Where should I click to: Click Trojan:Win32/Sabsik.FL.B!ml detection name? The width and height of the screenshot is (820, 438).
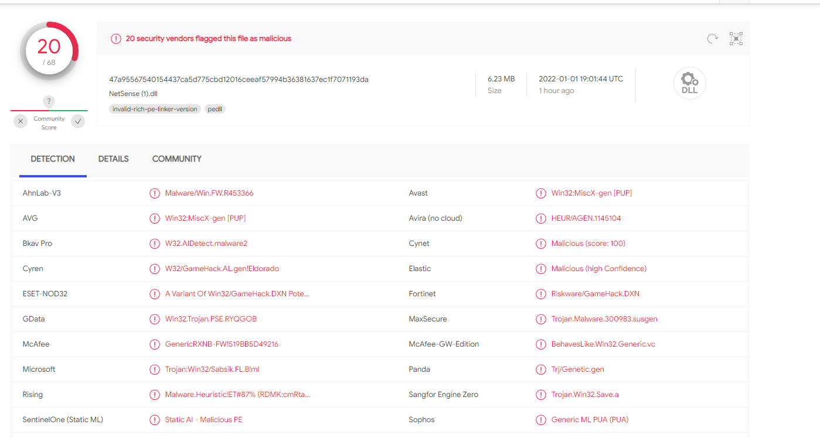(212, 369)
